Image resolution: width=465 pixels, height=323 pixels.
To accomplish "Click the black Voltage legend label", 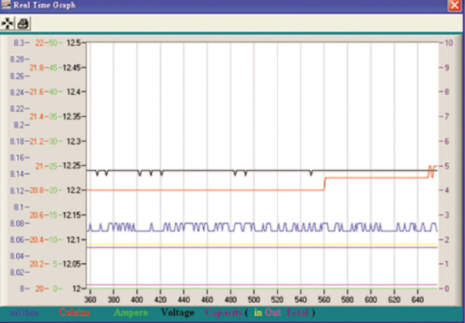I will click(x=178, y=313).
